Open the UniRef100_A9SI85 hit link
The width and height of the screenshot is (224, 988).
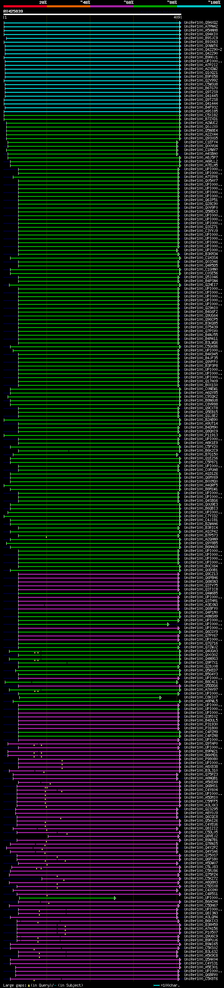(201, 111)
